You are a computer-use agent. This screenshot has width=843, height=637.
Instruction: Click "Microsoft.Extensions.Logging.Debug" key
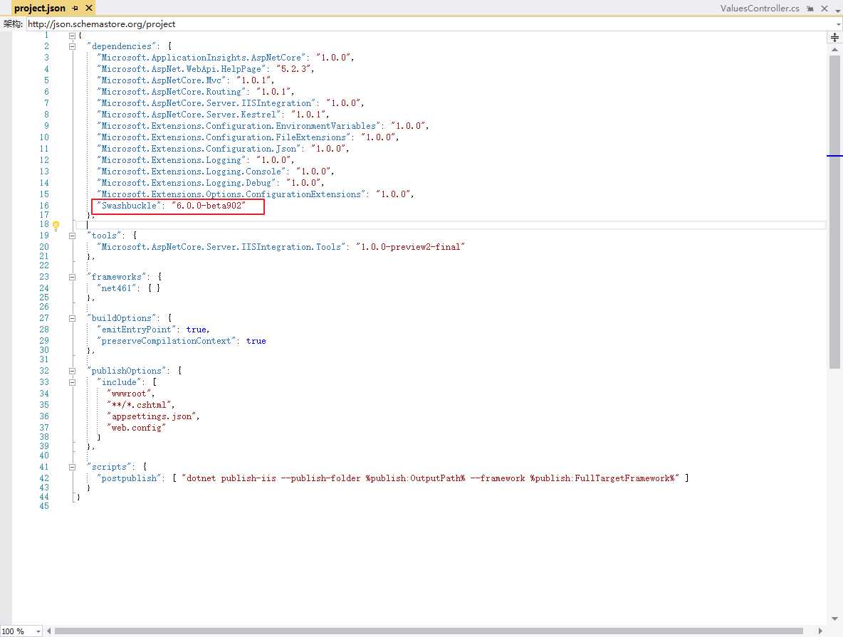[x=187, y=183]
